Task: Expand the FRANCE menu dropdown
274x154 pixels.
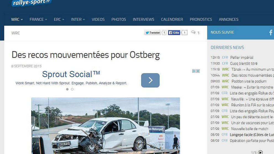Action: click(x=38, y=19)
